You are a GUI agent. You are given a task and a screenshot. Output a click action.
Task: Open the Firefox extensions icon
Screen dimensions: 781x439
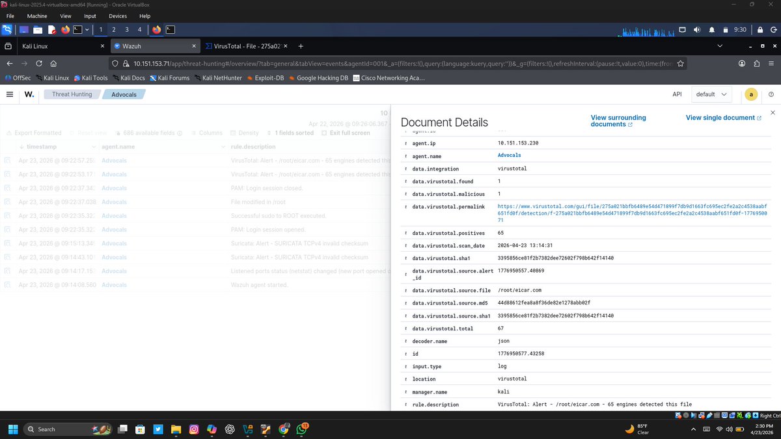(756, 63)
